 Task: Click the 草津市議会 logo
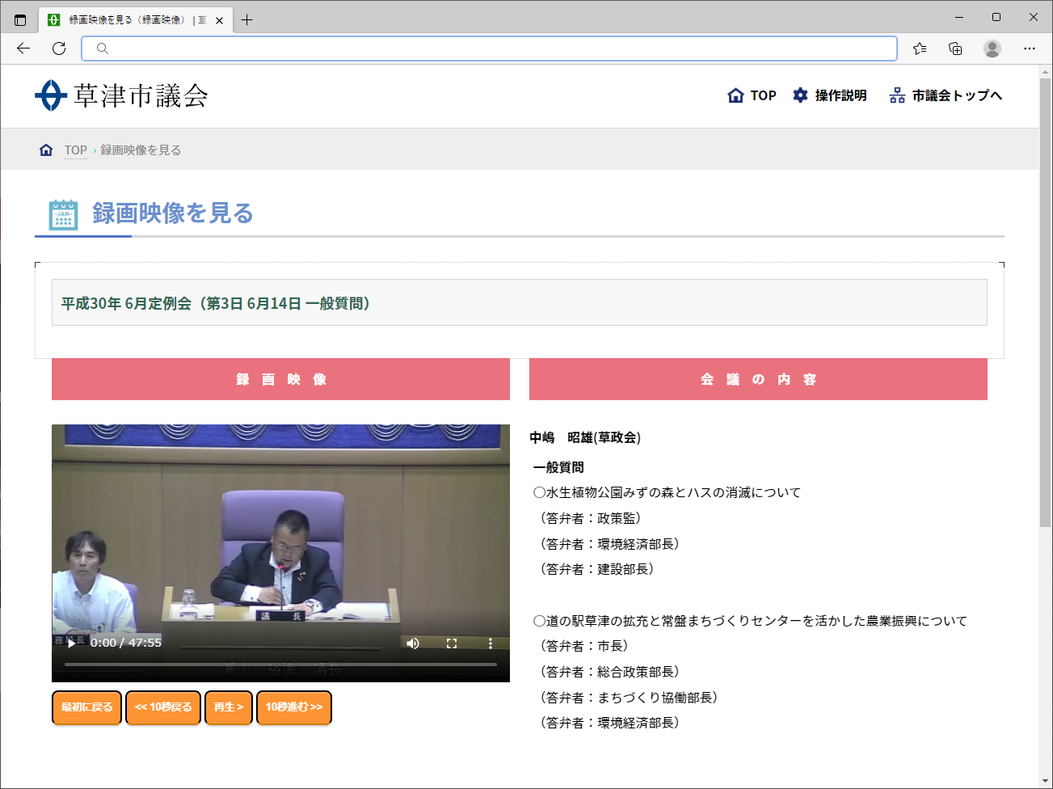tap(121, 95)
